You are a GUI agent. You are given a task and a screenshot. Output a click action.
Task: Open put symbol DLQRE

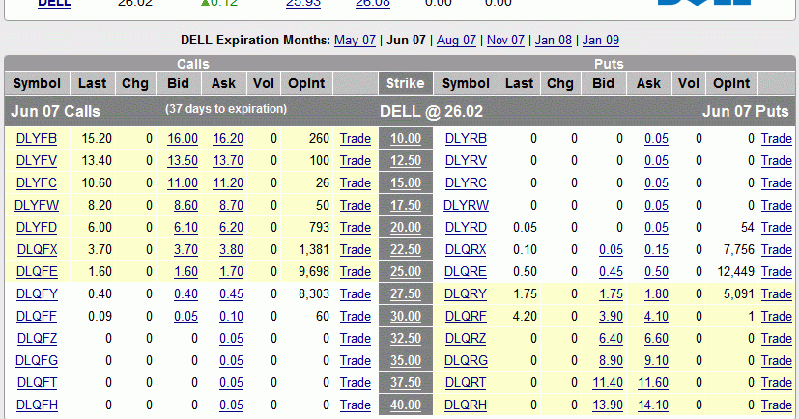(x=466, y=272)
